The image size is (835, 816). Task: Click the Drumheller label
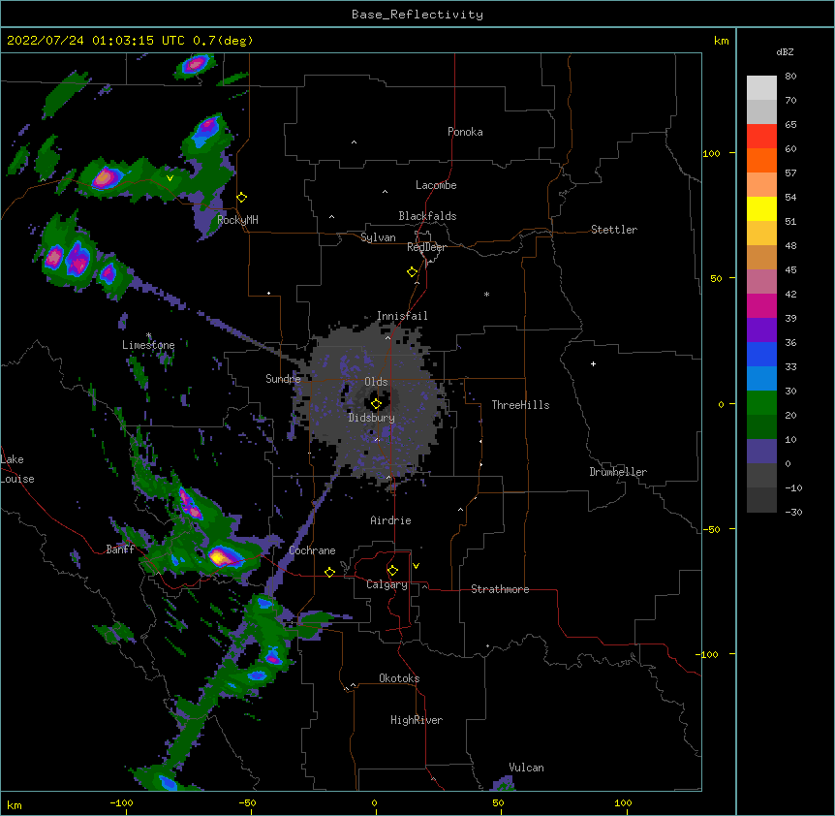tap(618, 472)
